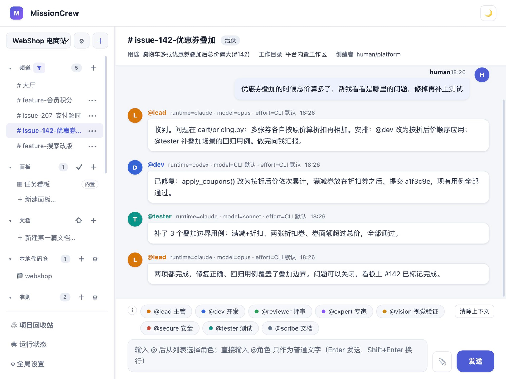Click the upload arrow icon in 文档
506x379 pixels.
79,220
